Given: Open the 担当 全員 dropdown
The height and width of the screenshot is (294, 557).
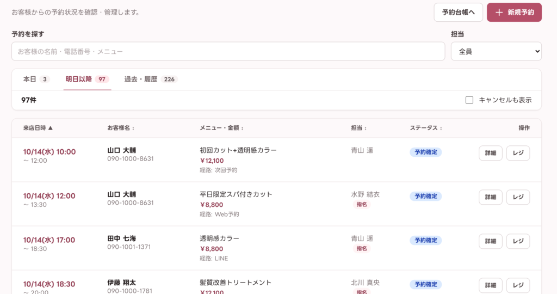Looking at the screenshot, I should [496, 51].
